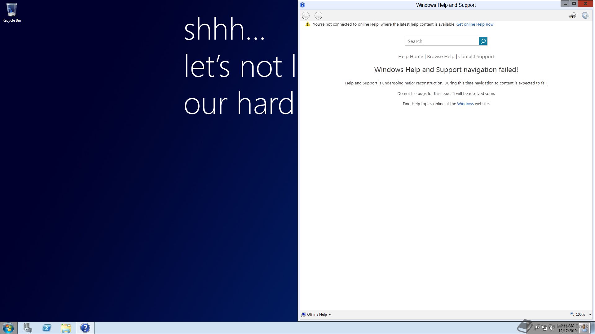Viewport: 595px width, 334px height.
Task: Open the Recycle Bin desktop icon
Action: click(x=12, y=12)
